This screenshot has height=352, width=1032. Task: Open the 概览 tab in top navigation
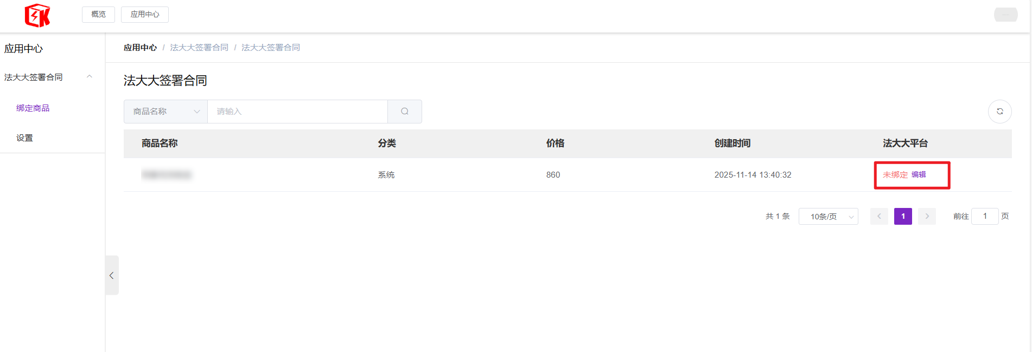98,15
